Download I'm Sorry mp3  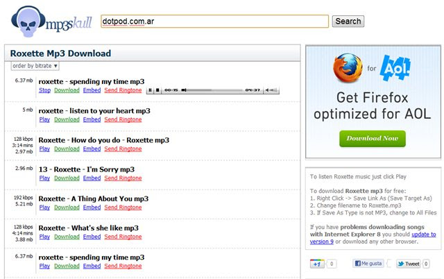point(67,178)
